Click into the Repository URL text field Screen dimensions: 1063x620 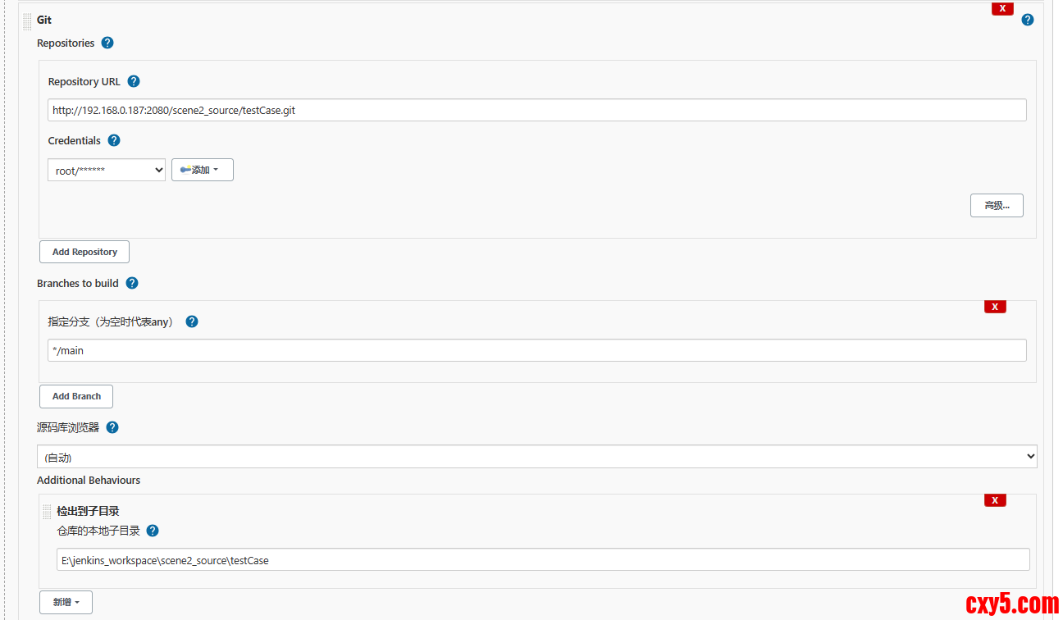[536, 110]
